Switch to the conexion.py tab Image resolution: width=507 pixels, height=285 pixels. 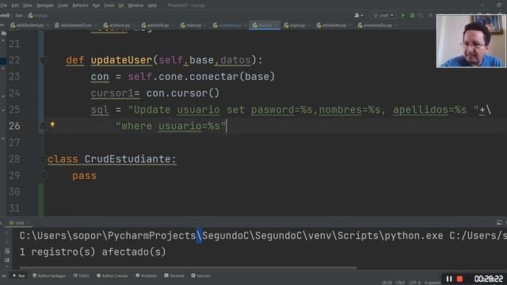229,25
